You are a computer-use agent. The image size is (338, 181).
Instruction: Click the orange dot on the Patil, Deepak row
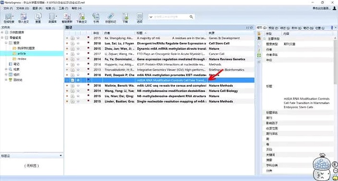click(x=67, y=75)
